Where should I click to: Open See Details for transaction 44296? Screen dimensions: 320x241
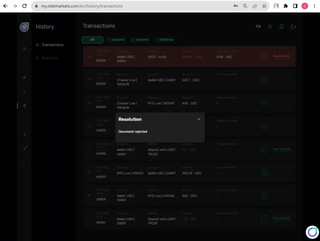282,149
